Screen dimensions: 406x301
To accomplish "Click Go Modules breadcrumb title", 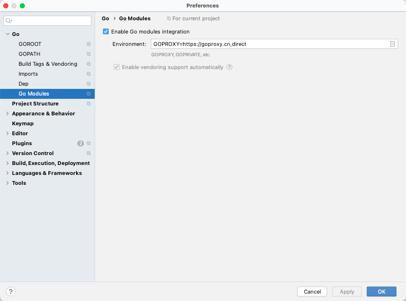I will click(x=135, y=18).
